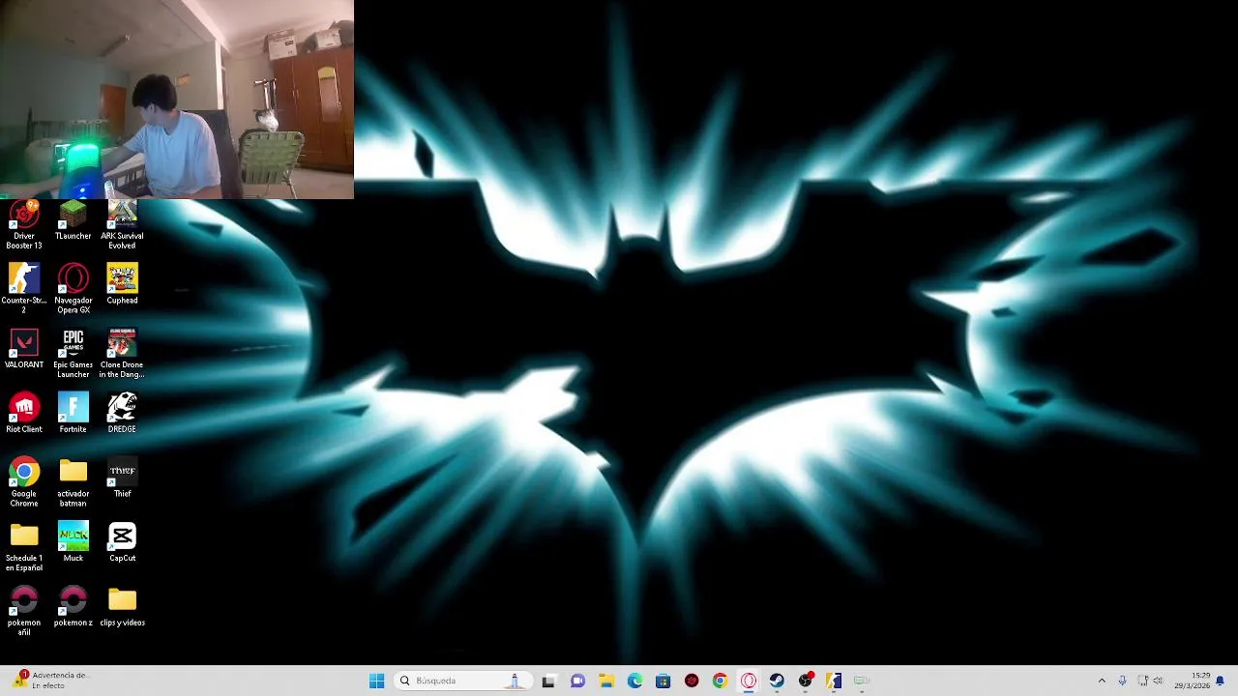Expand the hidden system tray icons chevron
The image size is (1238, 696).
click(1102, 681)
